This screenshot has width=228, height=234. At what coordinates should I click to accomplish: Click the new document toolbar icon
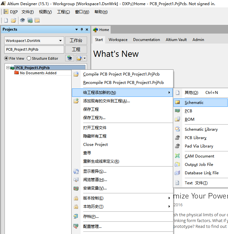pyautogui.click(x=6, y=20)
